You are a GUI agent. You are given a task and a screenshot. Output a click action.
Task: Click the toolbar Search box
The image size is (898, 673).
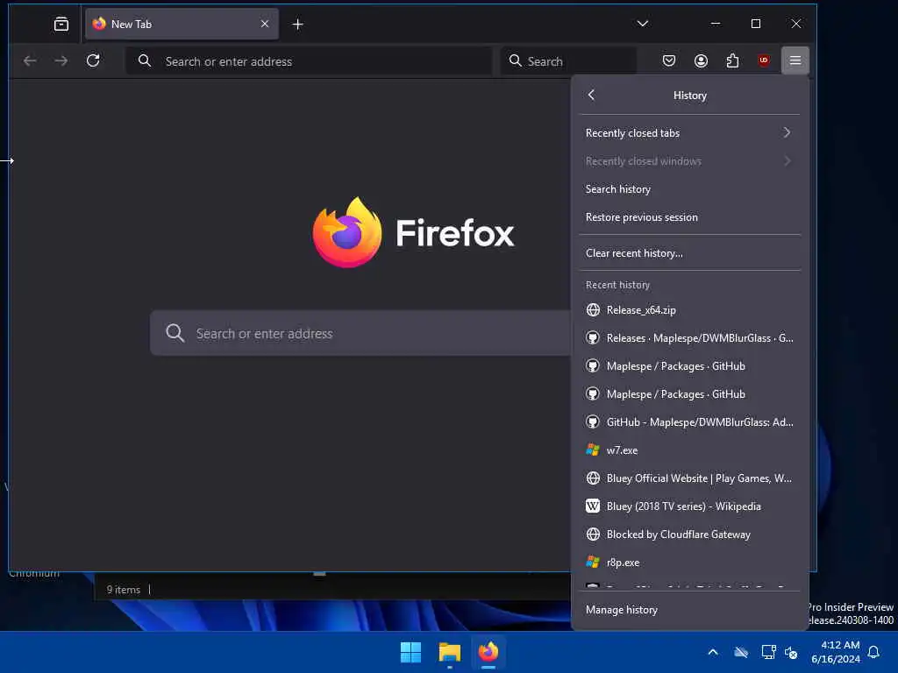[x=568, y=61]
